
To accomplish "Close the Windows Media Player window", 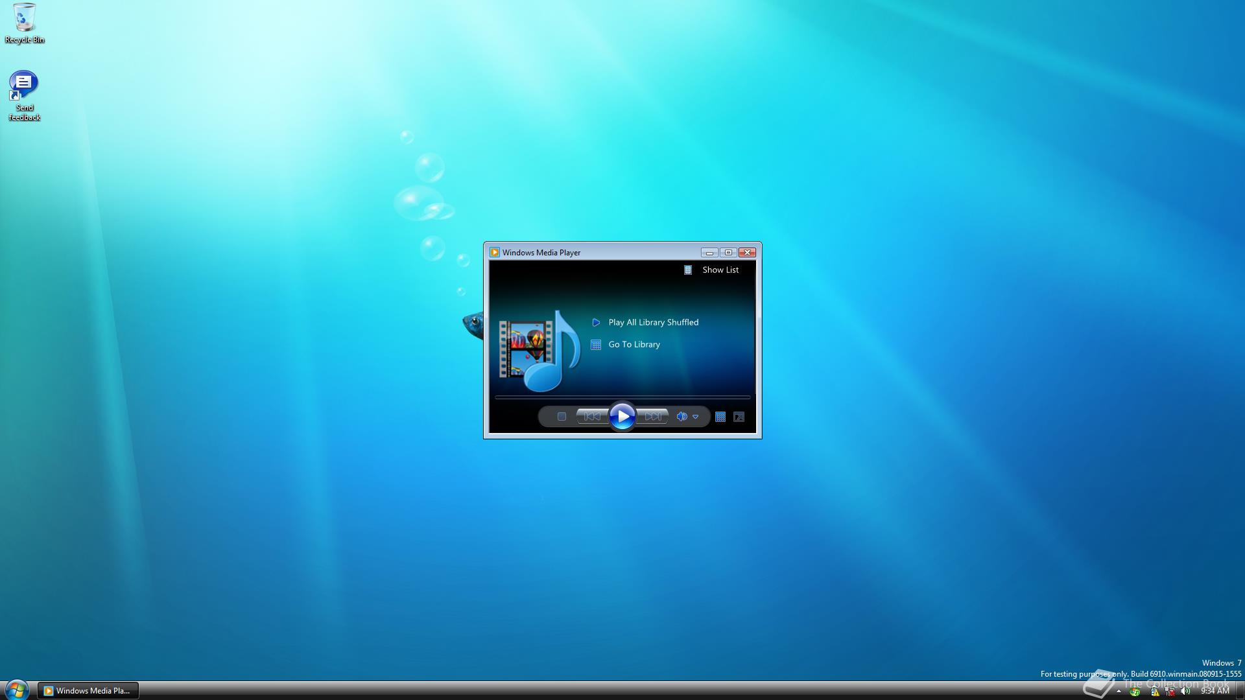I will 747,253.
